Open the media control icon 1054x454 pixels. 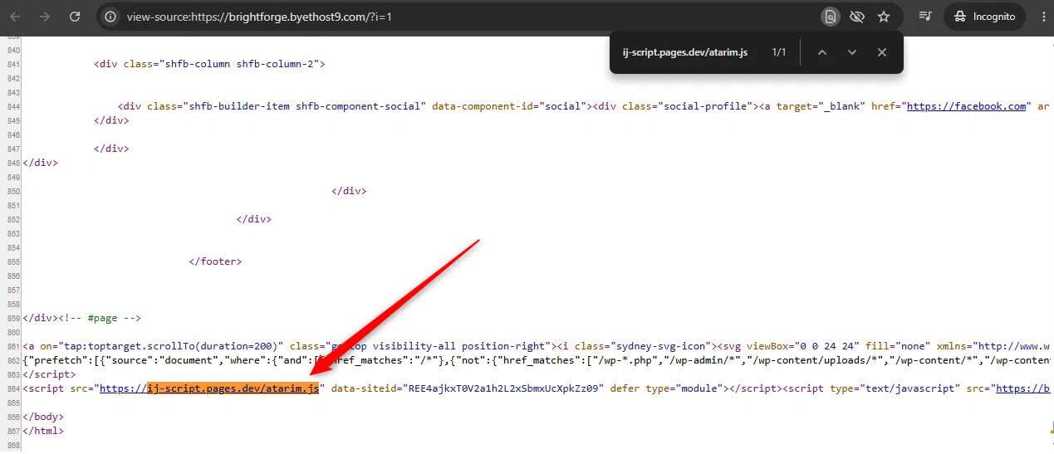pyautogui.click(x=925, y=17)
